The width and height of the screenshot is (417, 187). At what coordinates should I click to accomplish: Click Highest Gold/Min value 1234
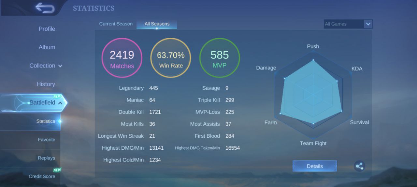(155, 160)
